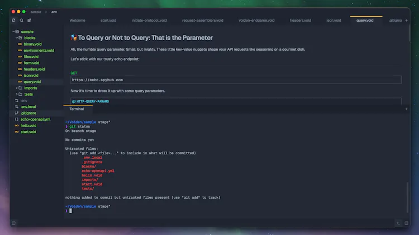The height and width of the screenshot is (235, 419).
Task: Toggle the left sidebar with bottom-left icon
Action: pyautogui.click(x=13, y=223)
